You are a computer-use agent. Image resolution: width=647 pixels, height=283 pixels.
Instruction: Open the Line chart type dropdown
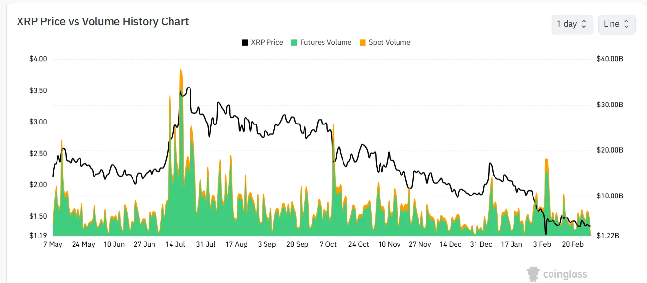[616, 24]
